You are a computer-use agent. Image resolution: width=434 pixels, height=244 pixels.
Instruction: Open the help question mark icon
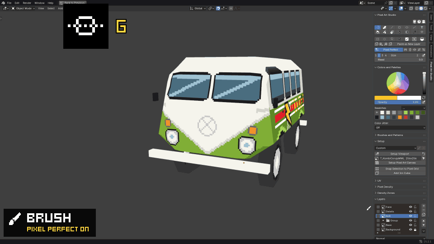point(419,22)
